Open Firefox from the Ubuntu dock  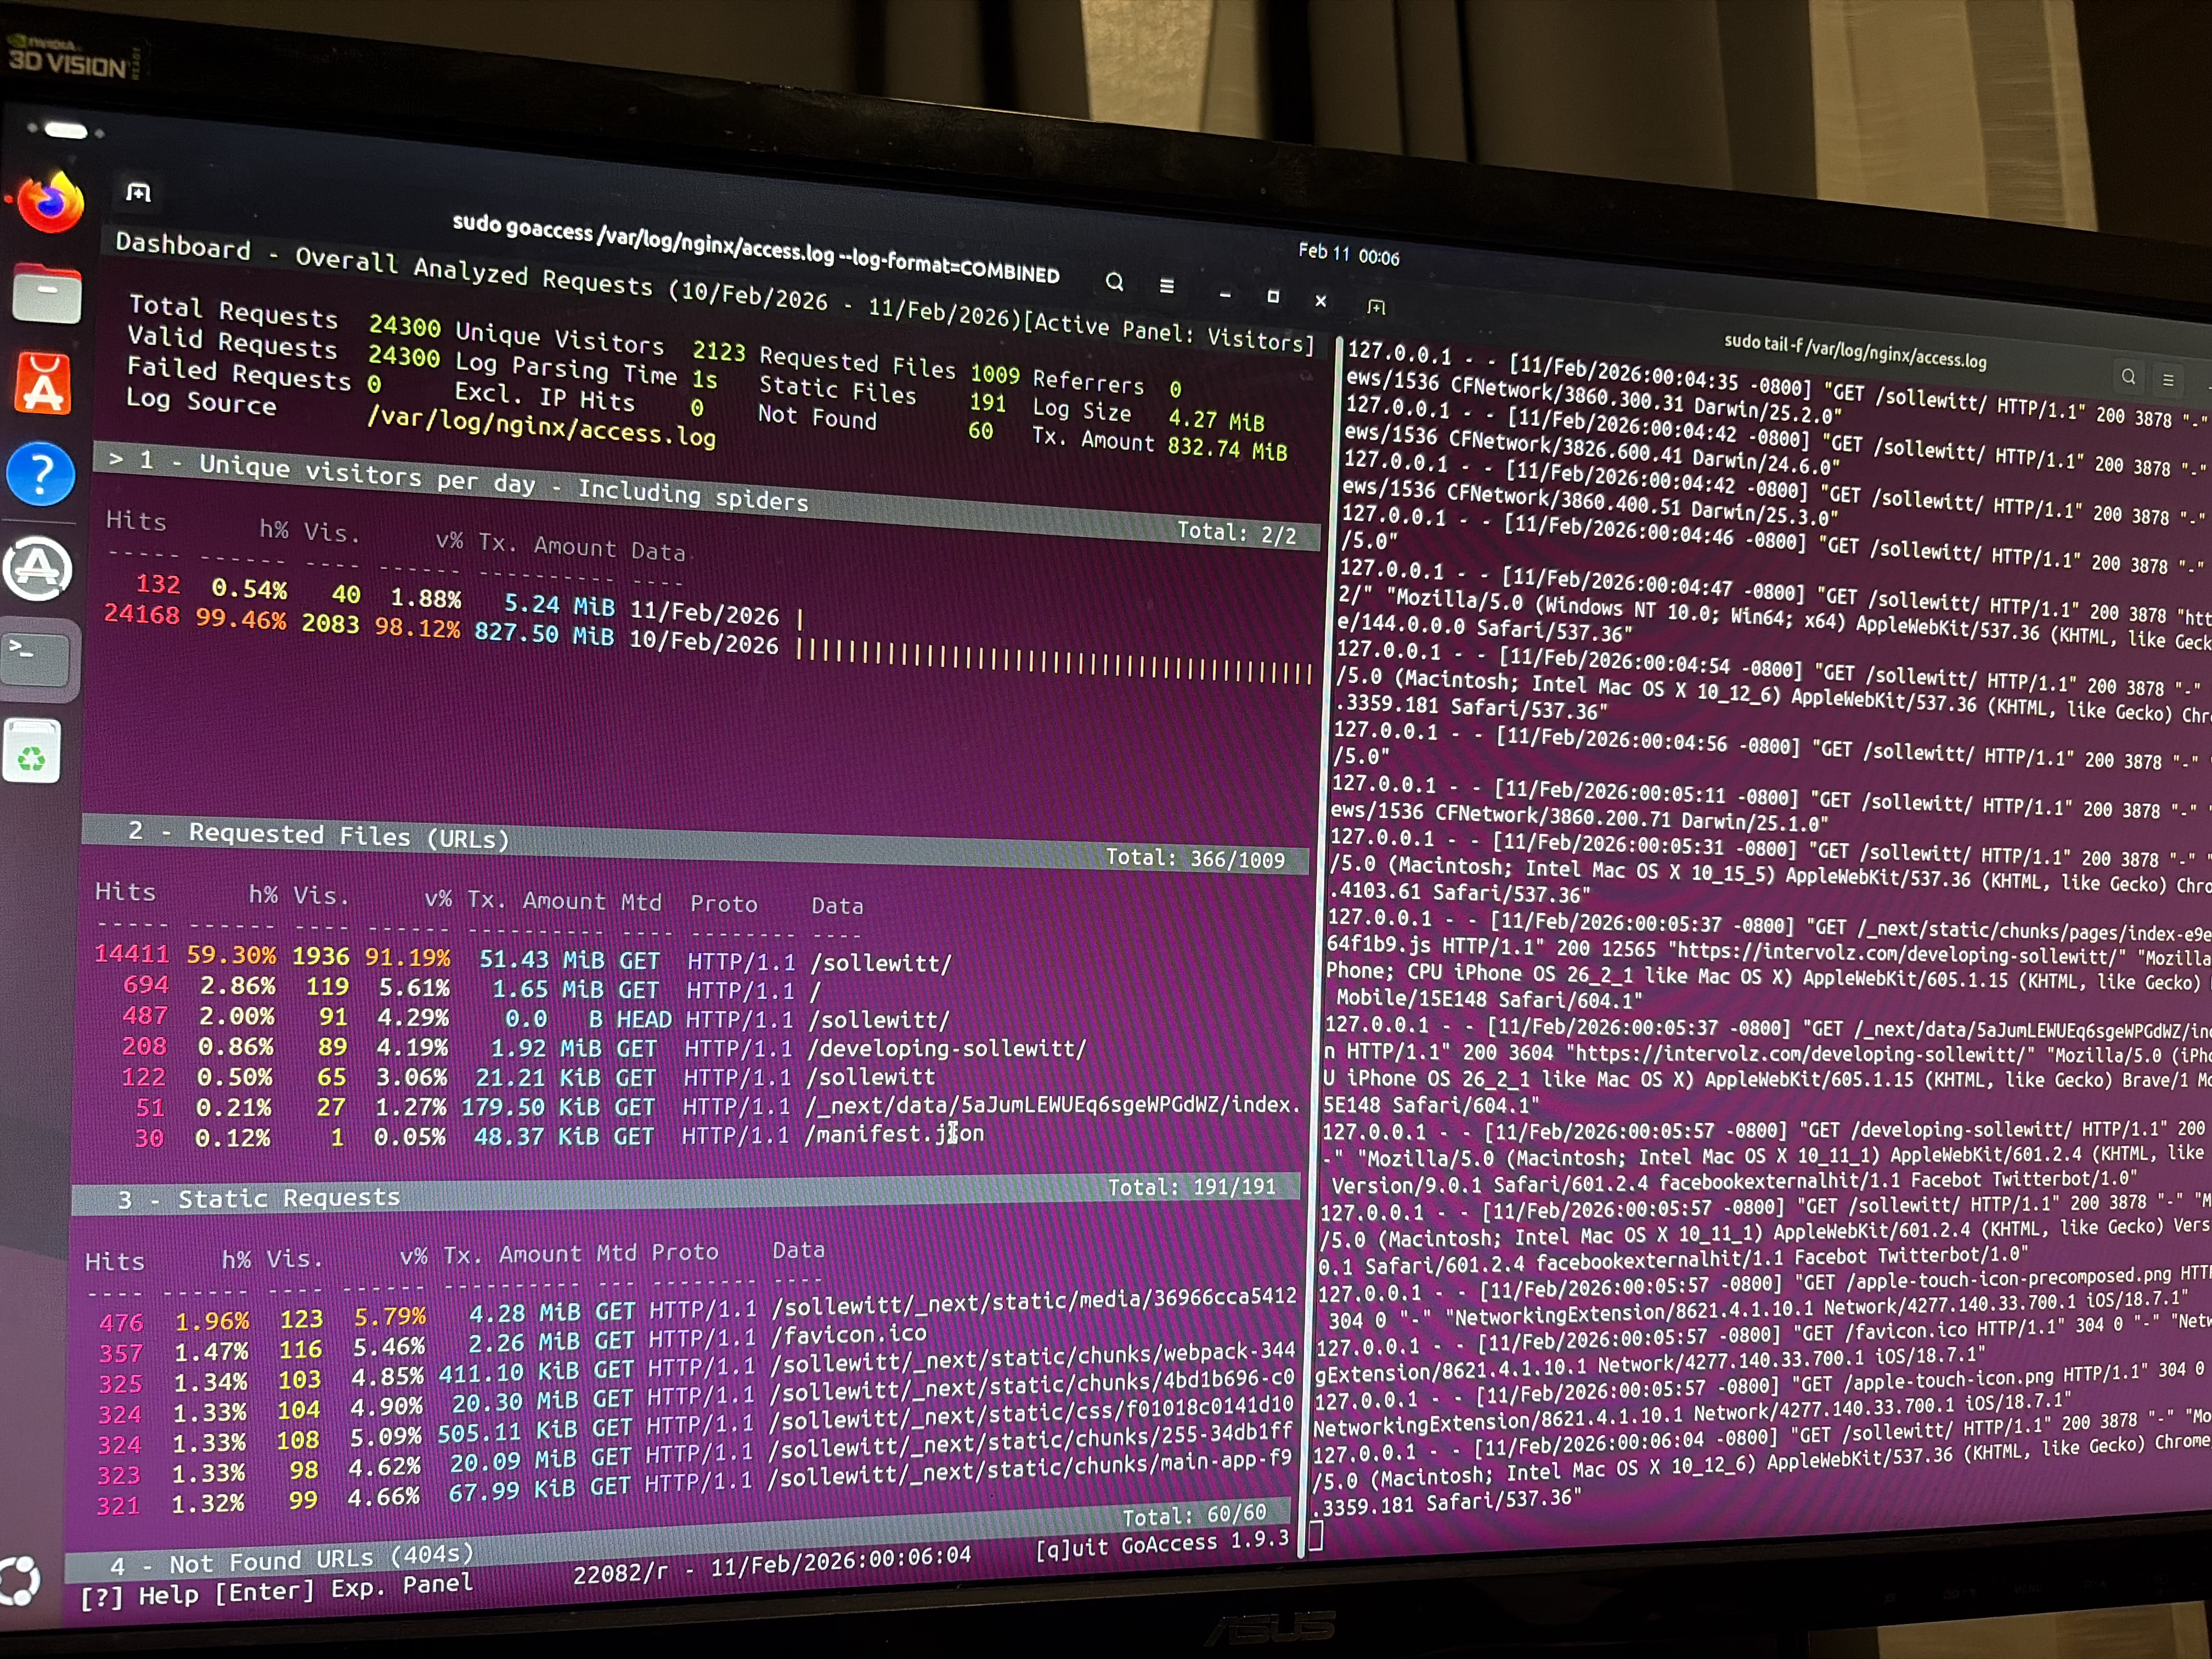pyautogui.click(x=50, y=203)
